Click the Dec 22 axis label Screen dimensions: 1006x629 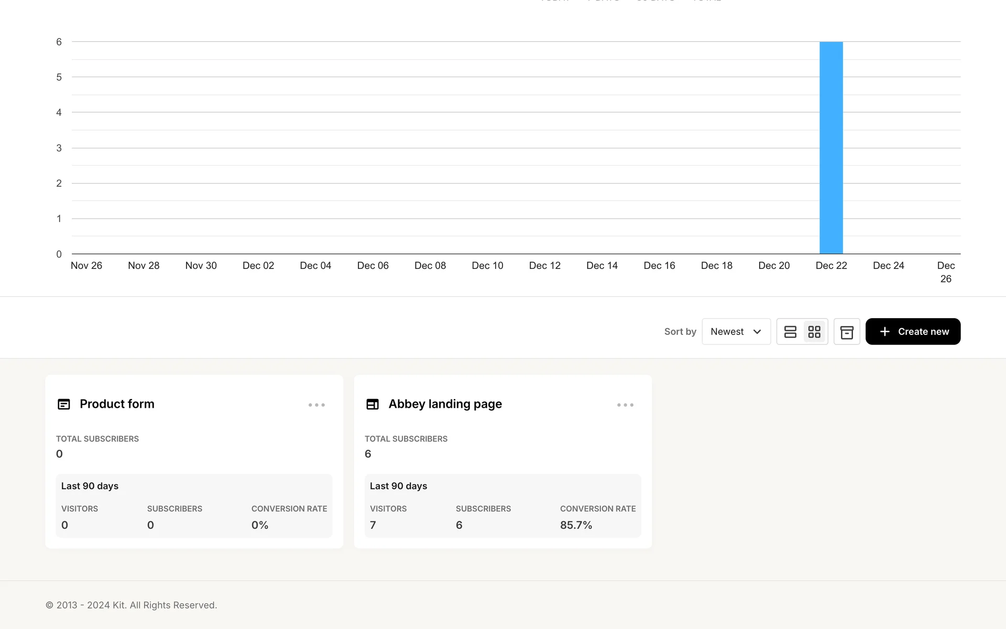pos(831,266)
